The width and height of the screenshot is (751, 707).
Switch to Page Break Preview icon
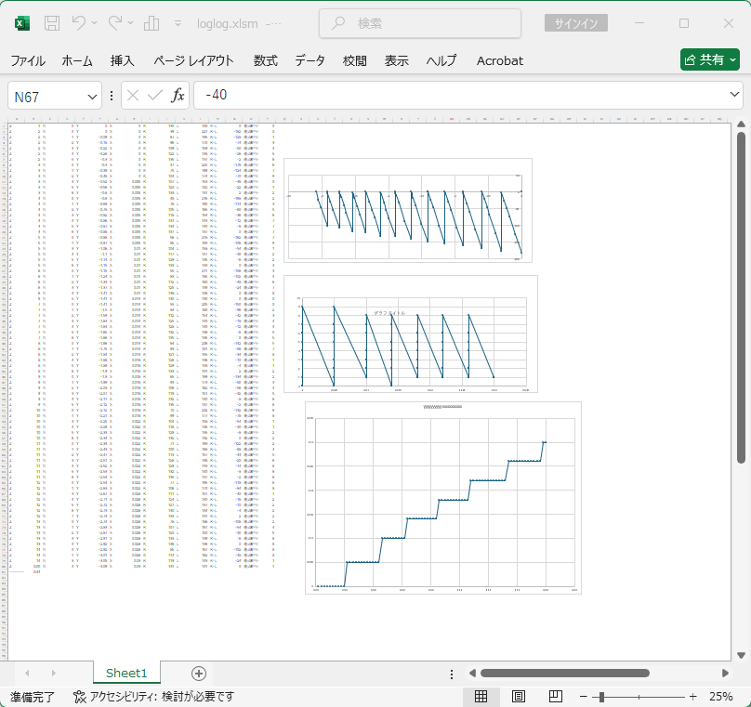[x=556, y=696]
